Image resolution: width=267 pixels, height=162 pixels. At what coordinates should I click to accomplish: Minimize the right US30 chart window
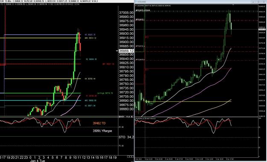coord(254,2)
